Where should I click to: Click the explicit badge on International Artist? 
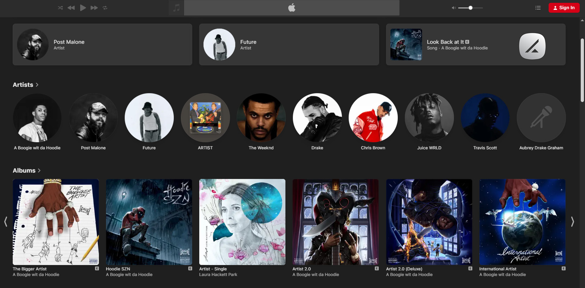(x=563, y=269)
